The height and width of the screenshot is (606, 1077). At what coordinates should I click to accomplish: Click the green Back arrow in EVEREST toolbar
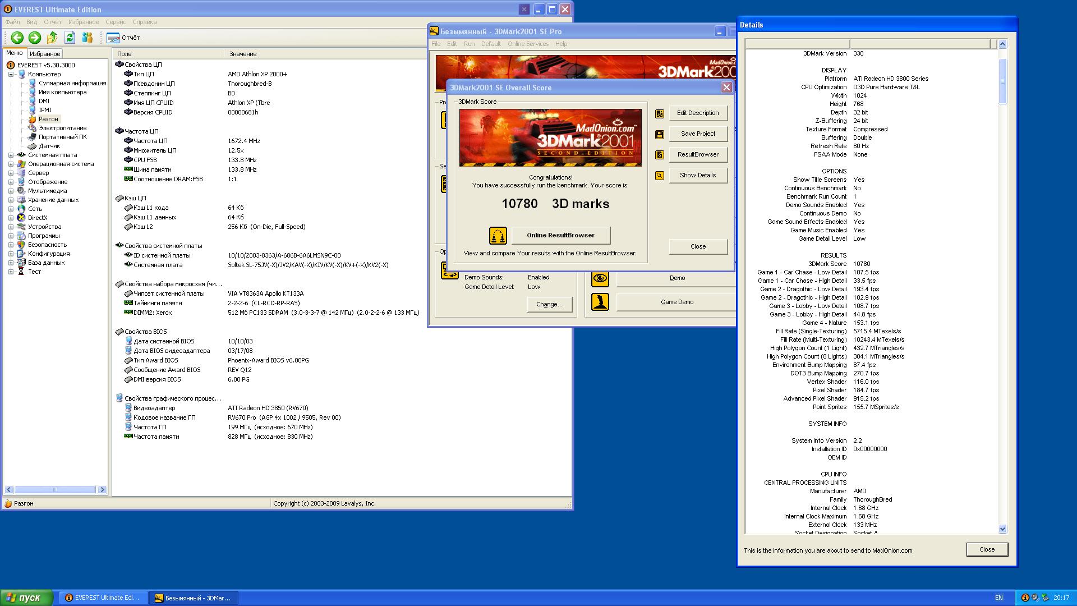click(x=17, y=38)
